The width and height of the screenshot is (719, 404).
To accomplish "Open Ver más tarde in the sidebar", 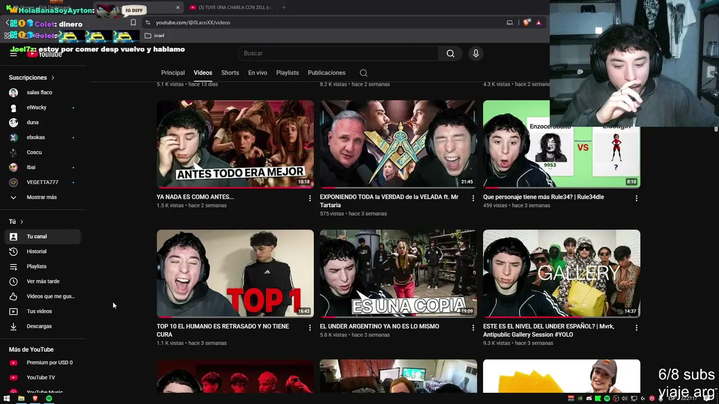I will pyautogui.click(x=43, y=281).
